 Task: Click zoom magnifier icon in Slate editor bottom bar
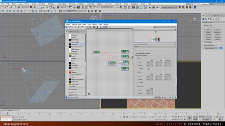point(165,97)
